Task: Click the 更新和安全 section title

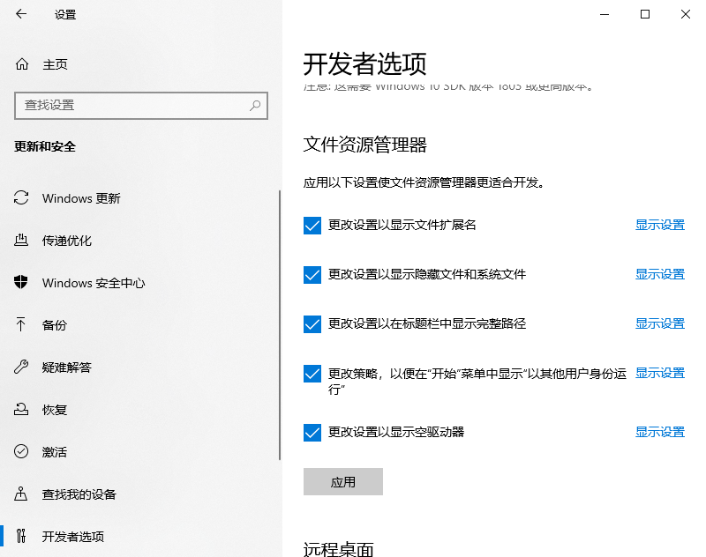Action: [45, 146]
